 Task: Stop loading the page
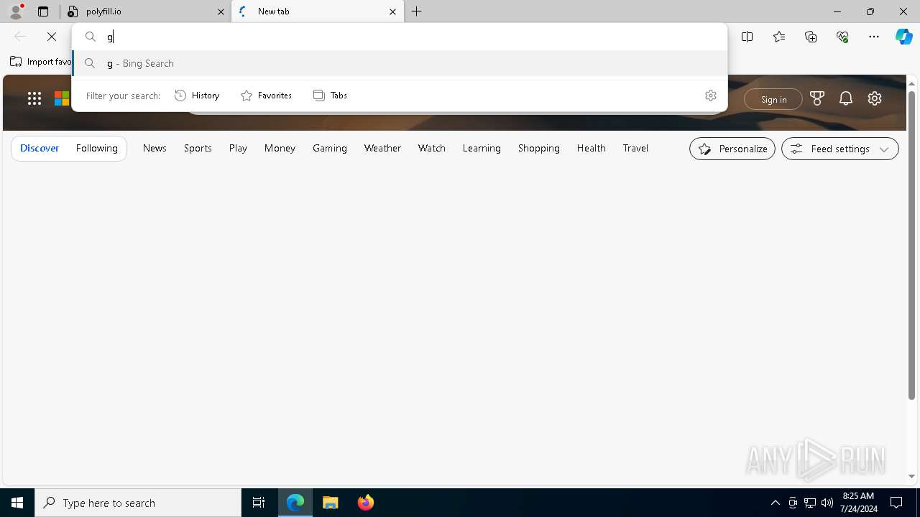coord(52,37)
